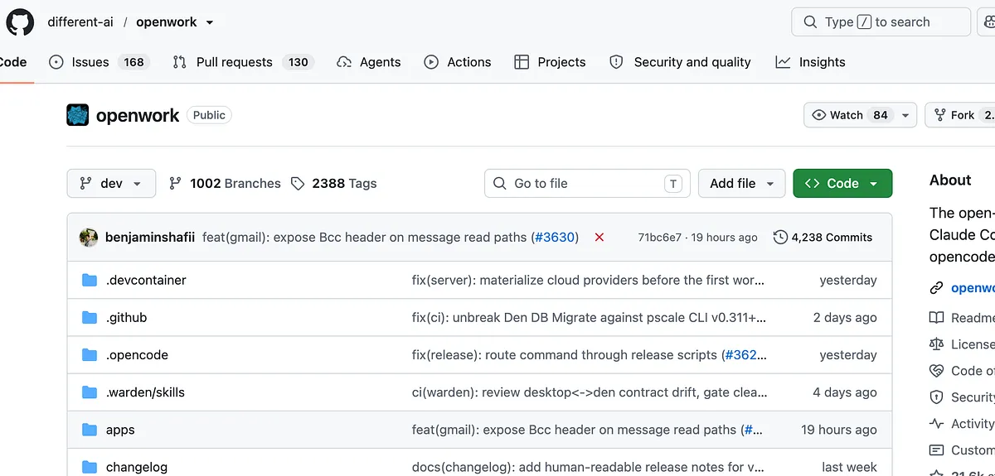Screen dimensions: 995x476
Task: Click the About heading
Action: [x=950, y=180]
